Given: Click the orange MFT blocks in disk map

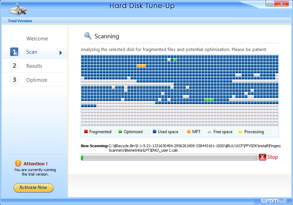Looking at the screenshot, I should (x=141, y=66).
